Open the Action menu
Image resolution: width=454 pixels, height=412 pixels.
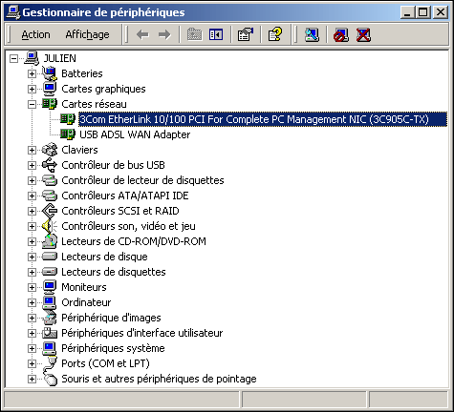click(35, 34)
